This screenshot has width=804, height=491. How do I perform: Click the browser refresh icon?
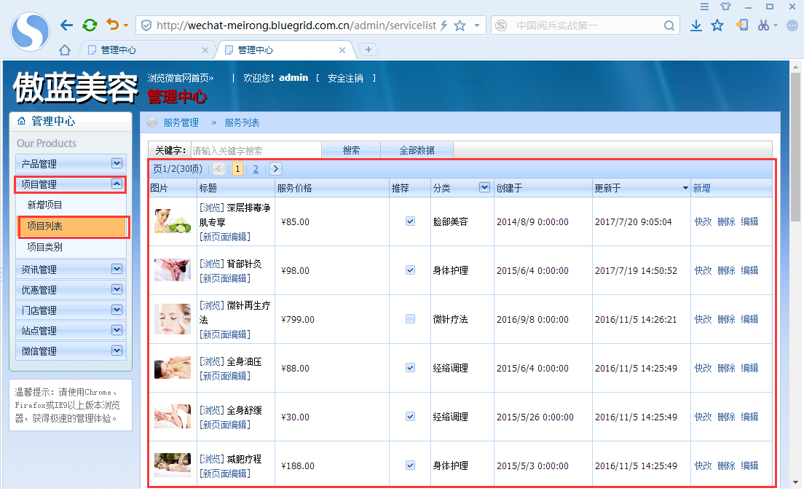coord(89,24)
